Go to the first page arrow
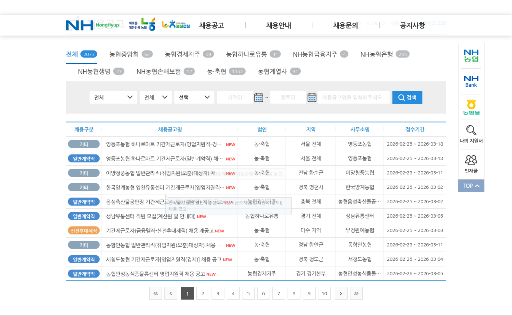Screen dimensions: 512x316 point(156,293)
